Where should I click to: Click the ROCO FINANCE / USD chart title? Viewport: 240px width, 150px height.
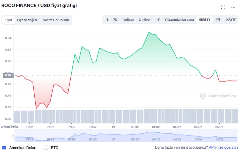pyautogui.click(x=39, y=6)
